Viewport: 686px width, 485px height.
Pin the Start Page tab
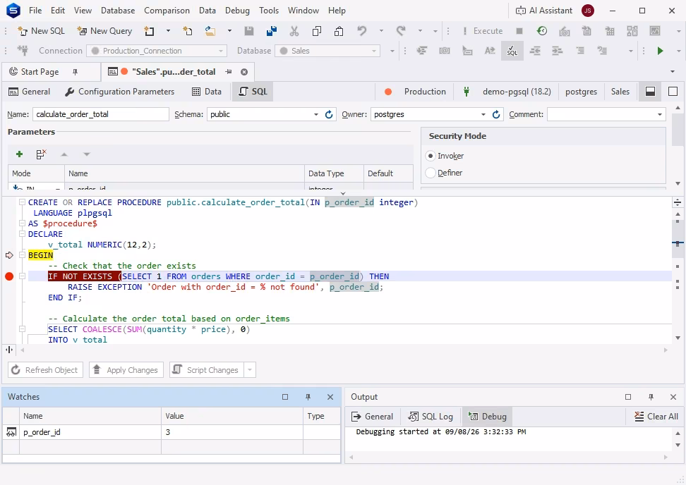[x=75, y=72]
